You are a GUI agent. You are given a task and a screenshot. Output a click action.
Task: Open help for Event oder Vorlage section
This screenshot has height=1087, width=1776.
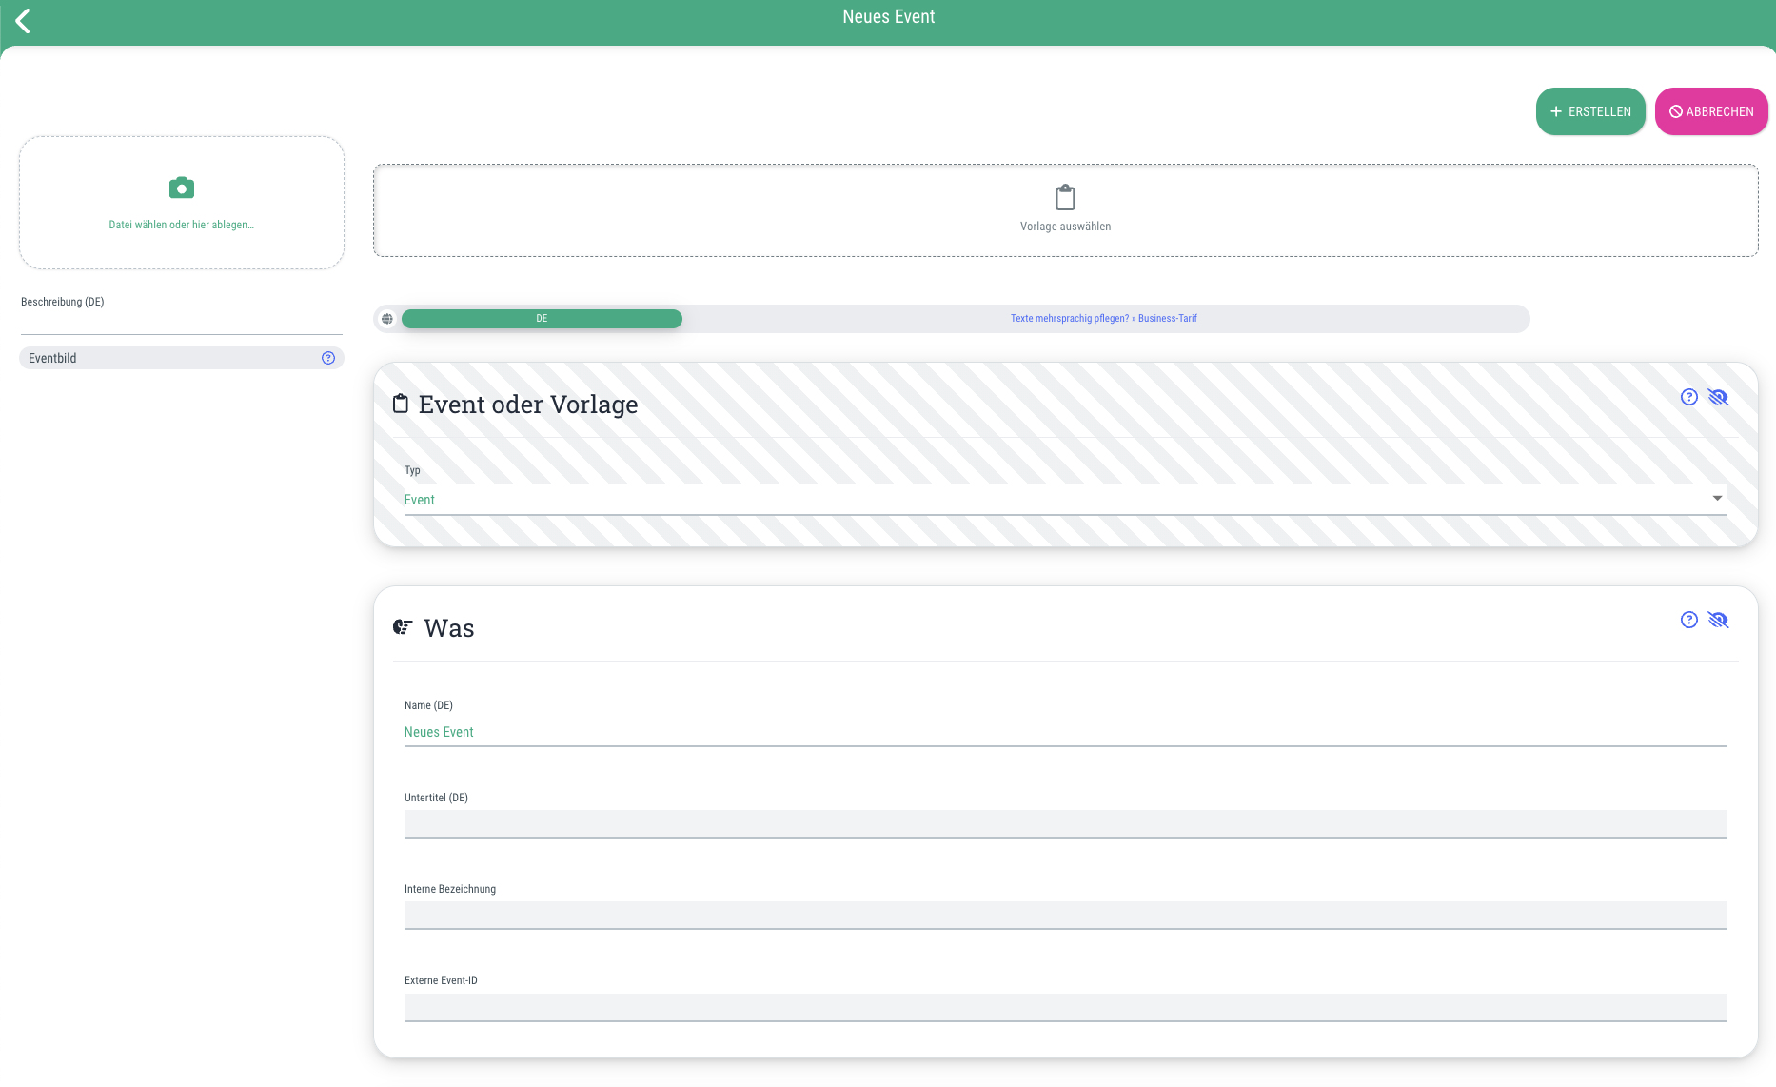[x=1688, y=397]
